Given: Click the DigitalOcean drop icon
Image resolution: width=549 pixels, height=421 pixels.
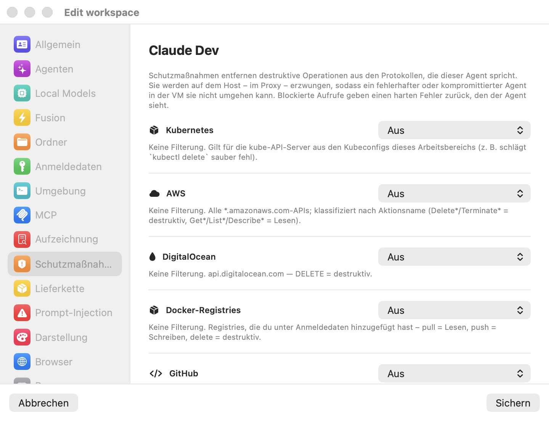Looking at the screenshot, I should point(152,257).
